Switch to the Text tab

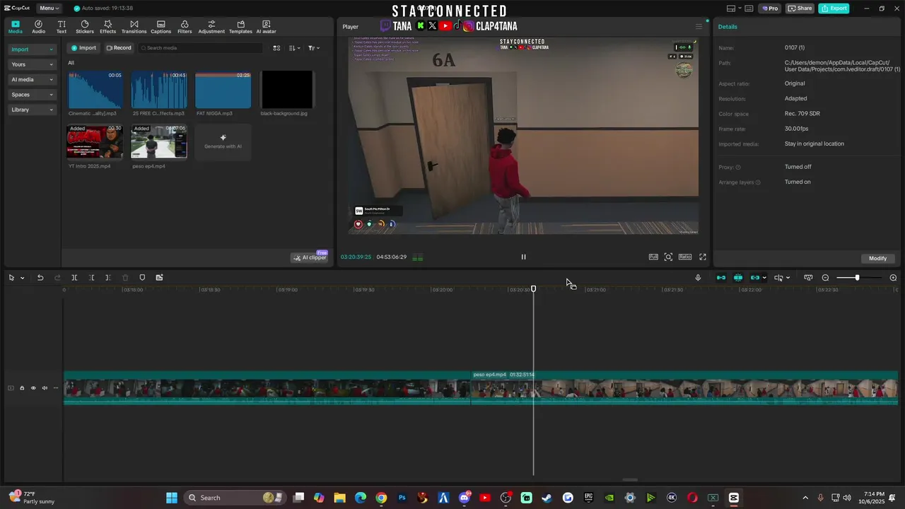tap(62, 27)
